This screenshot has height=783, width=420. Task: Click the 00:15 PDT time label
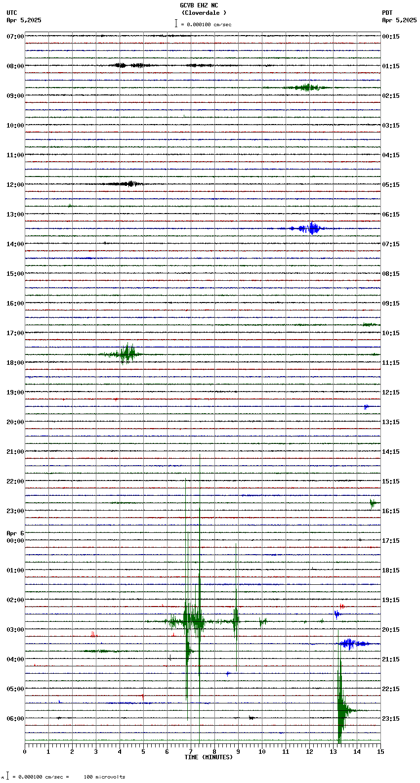(x=391, y=37)
